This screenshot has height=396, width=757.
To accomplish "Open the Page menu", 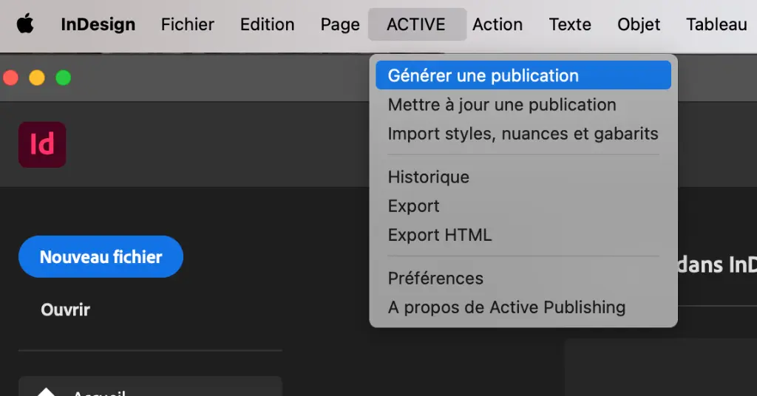I will click(340, 24).
